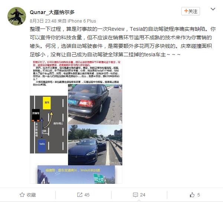Follow the user with the +关注 button

click(x=191, y=11)
